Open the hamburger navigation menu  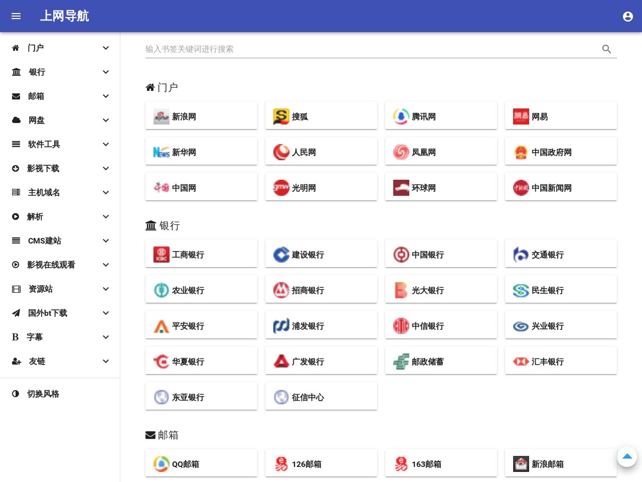[16, 16]
